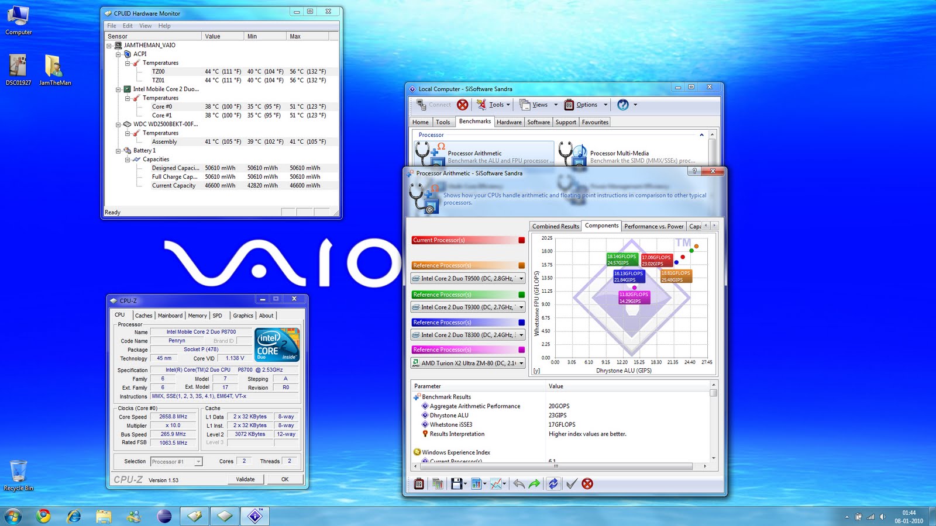Select the Dhrystone ALU result row

pyautogui.click(x=562, y=416)
